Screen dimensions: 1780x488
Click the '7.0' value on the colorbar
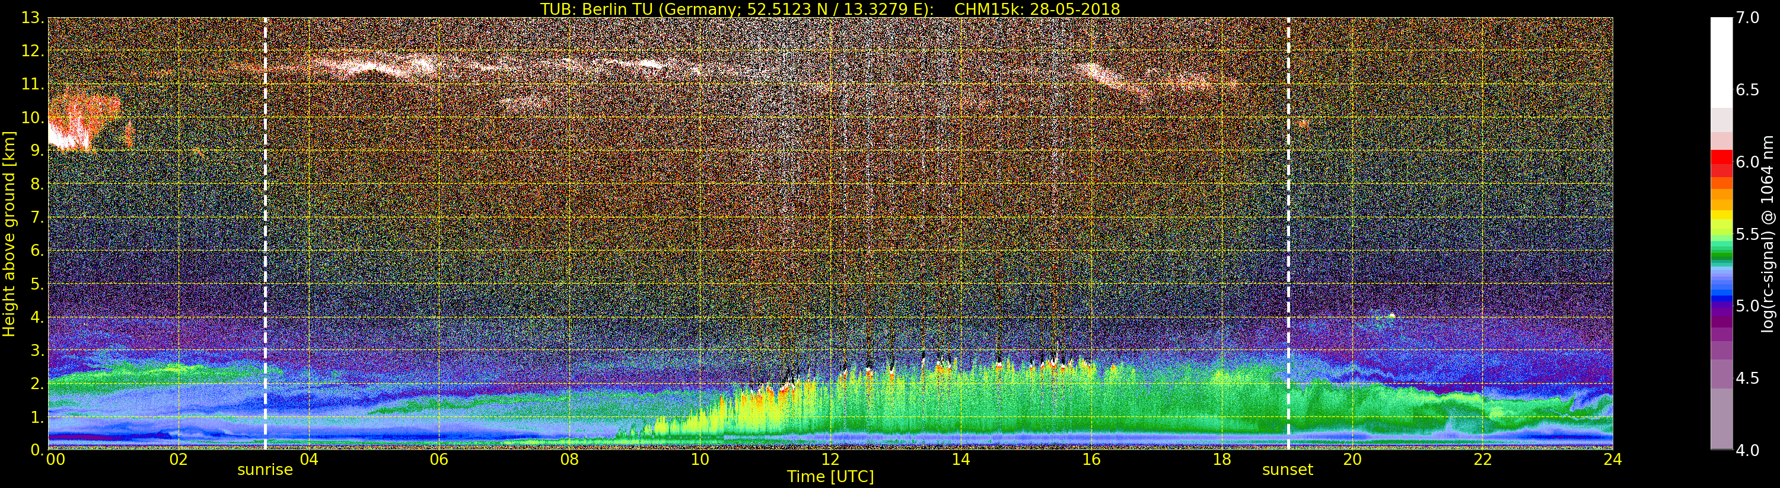pos(1747,18)
